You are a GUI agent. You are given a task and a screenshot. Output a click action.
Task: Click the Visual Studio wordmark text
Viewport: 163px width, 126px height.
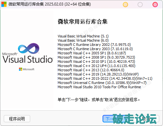pos(28,59)
